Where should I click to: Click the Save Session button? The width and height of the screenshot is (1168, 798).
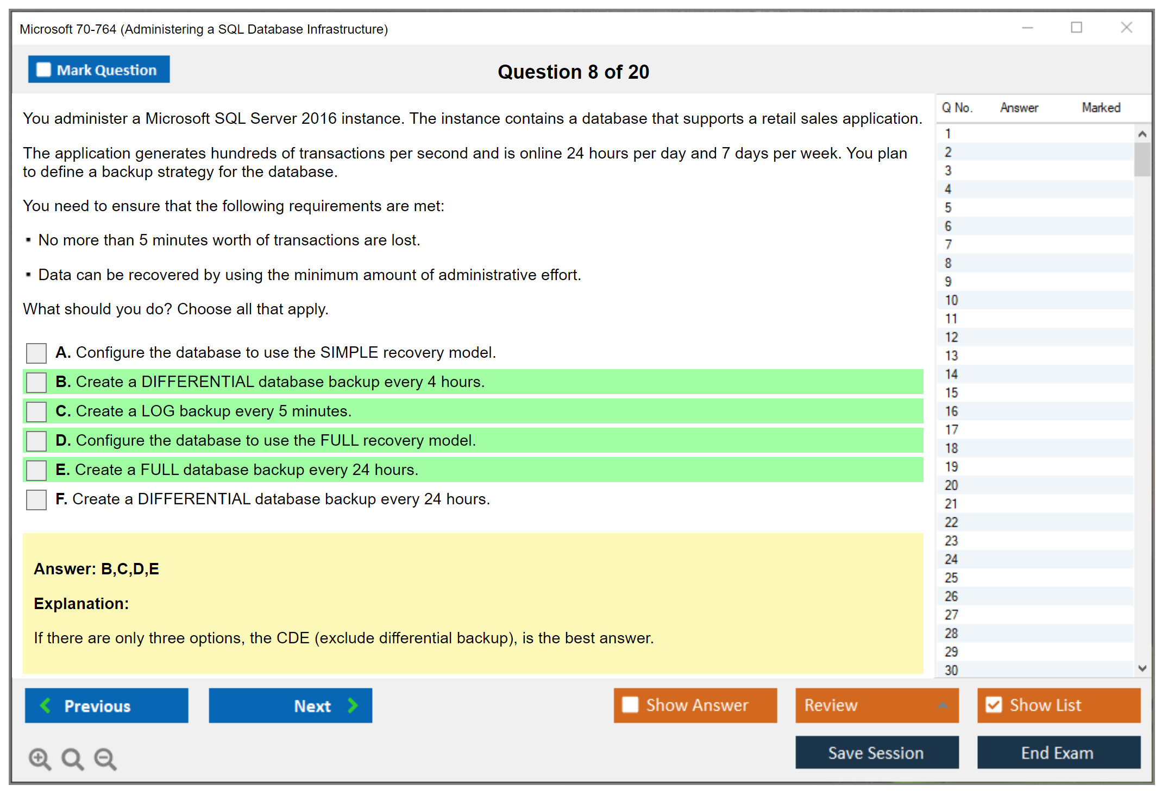[x=876, y=752]
